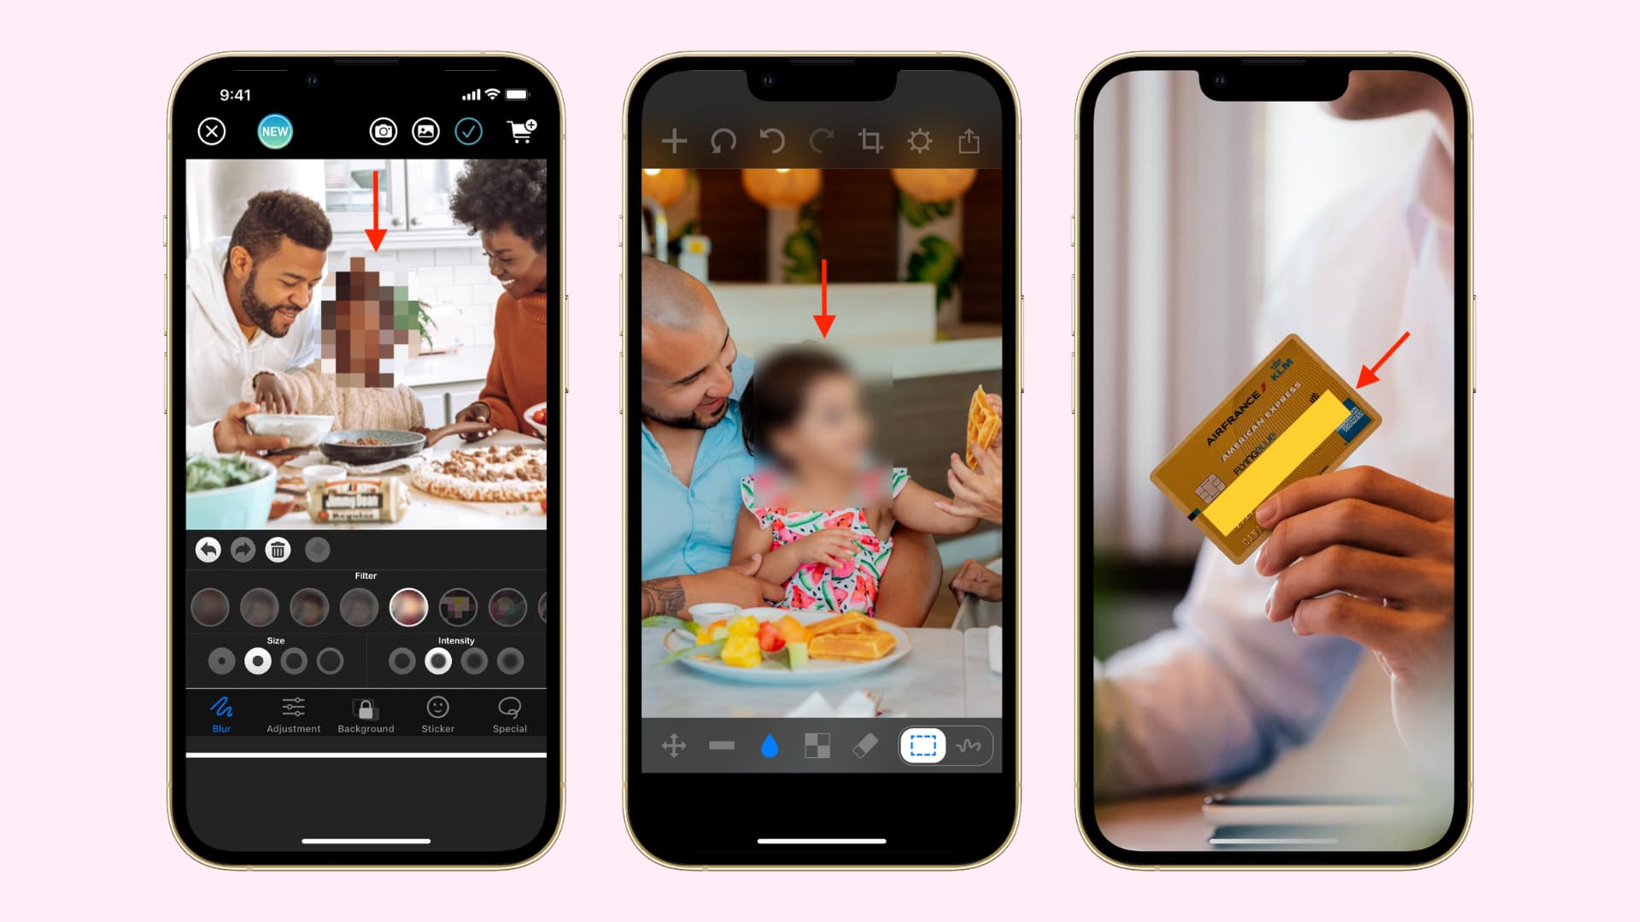Click the add plus icon

coord(674,141)
